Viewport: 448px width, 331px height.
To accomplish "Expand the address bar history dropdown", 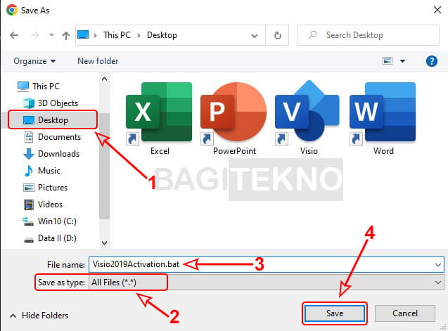I will [x=255, y=35].
